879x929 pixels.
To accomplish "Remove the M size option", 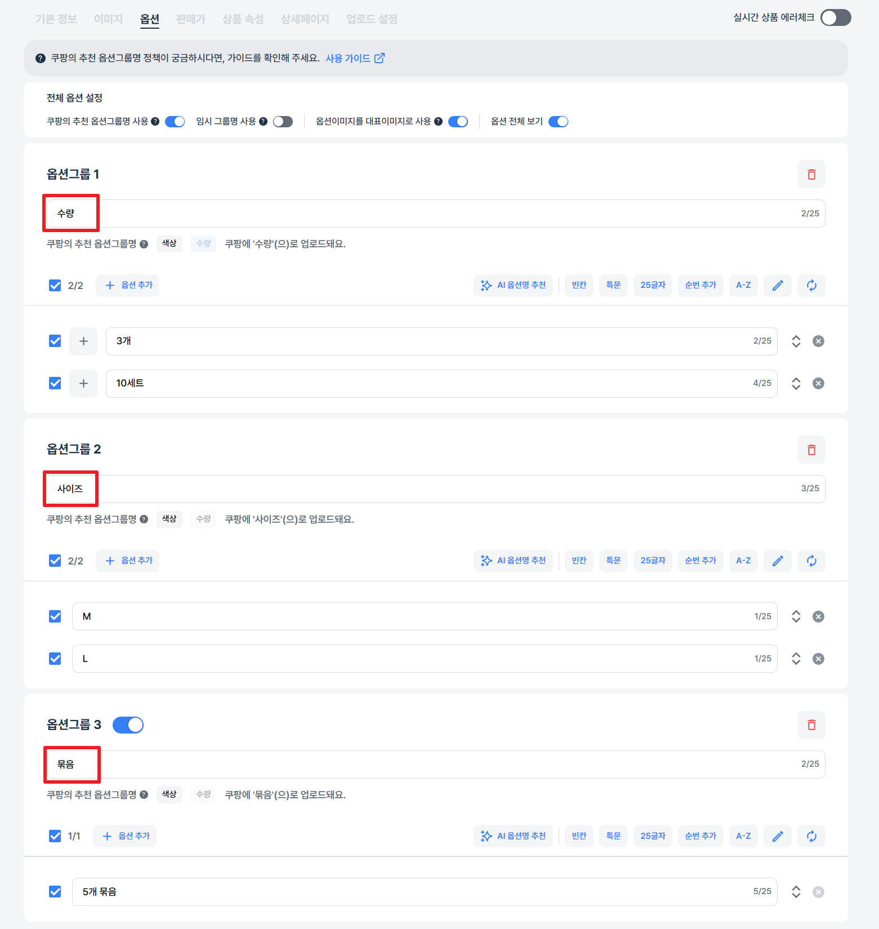I will (818, 616).
